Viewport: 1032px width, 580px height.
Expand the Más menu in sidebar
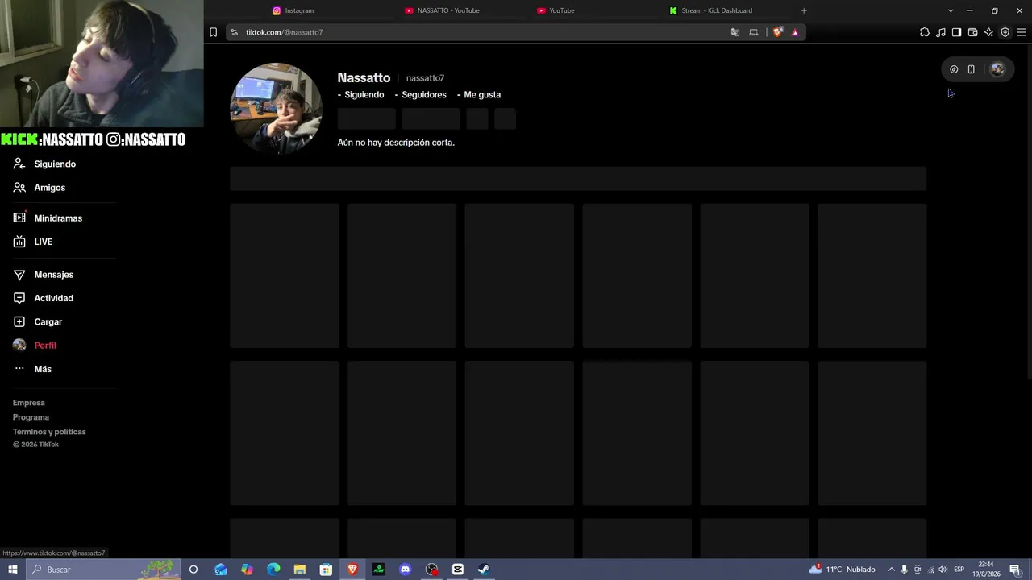coord(43,369)
